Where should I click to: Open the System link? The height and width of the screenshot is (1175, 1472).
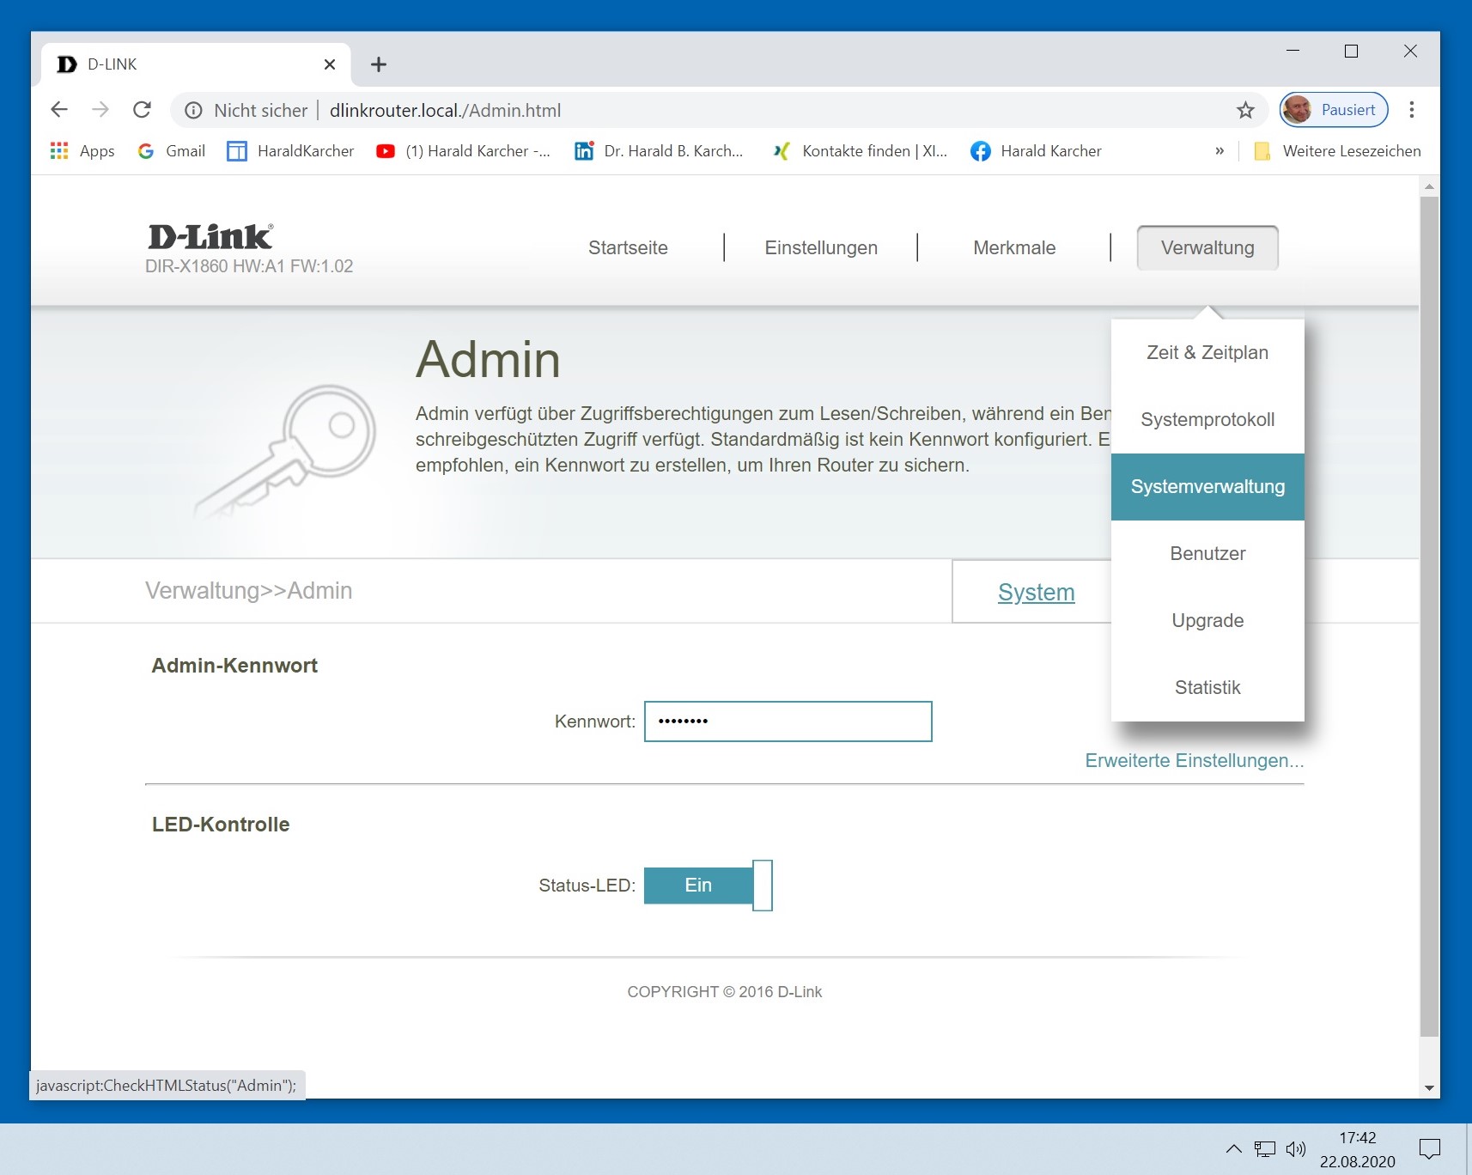point(1036,592)
